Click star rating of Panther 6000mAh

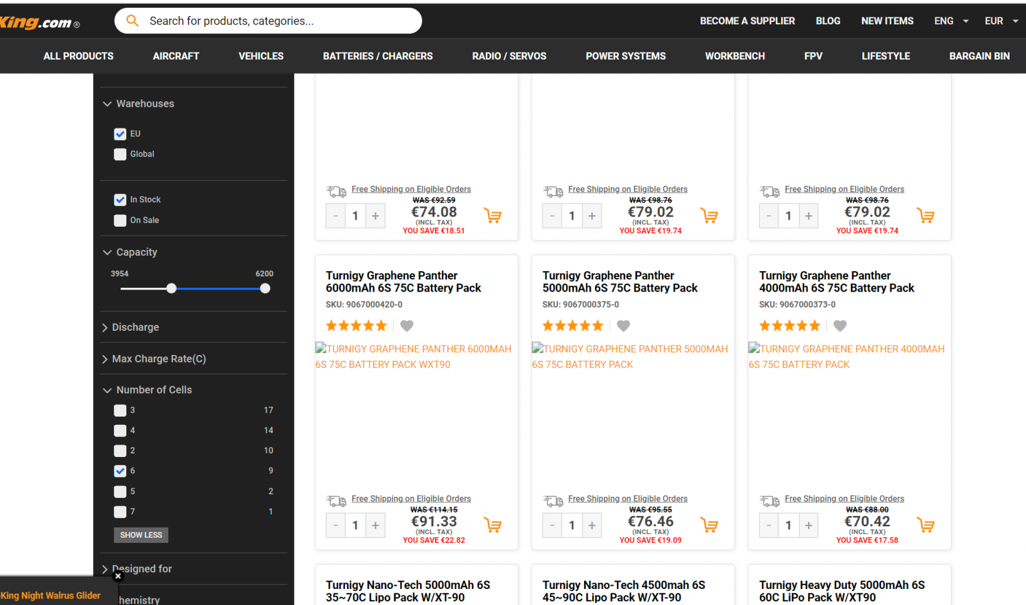(x=357, y=326)
